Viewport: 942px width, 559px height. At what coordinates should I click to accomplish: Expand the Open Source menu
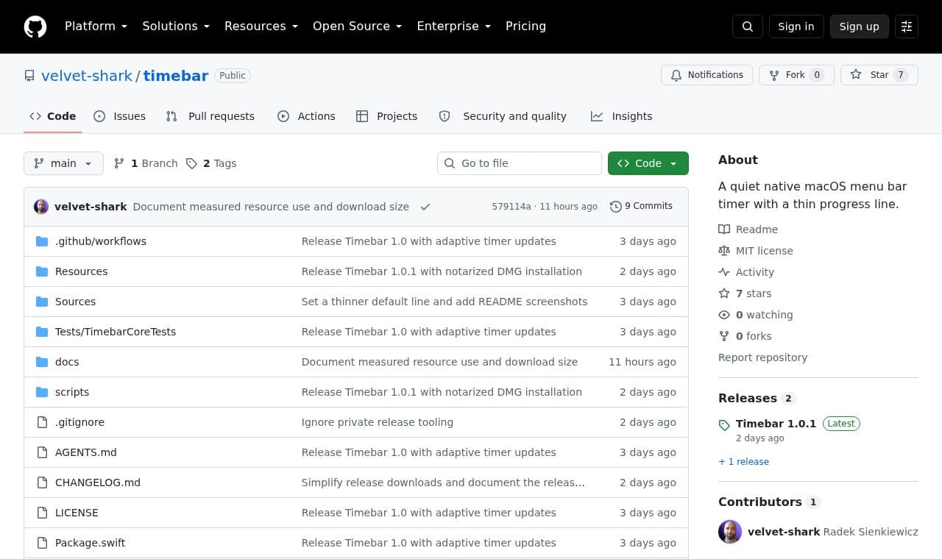358,26
